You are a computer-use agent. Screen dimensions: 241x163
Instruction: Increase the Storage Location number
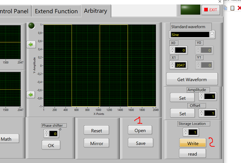(186, 130)
